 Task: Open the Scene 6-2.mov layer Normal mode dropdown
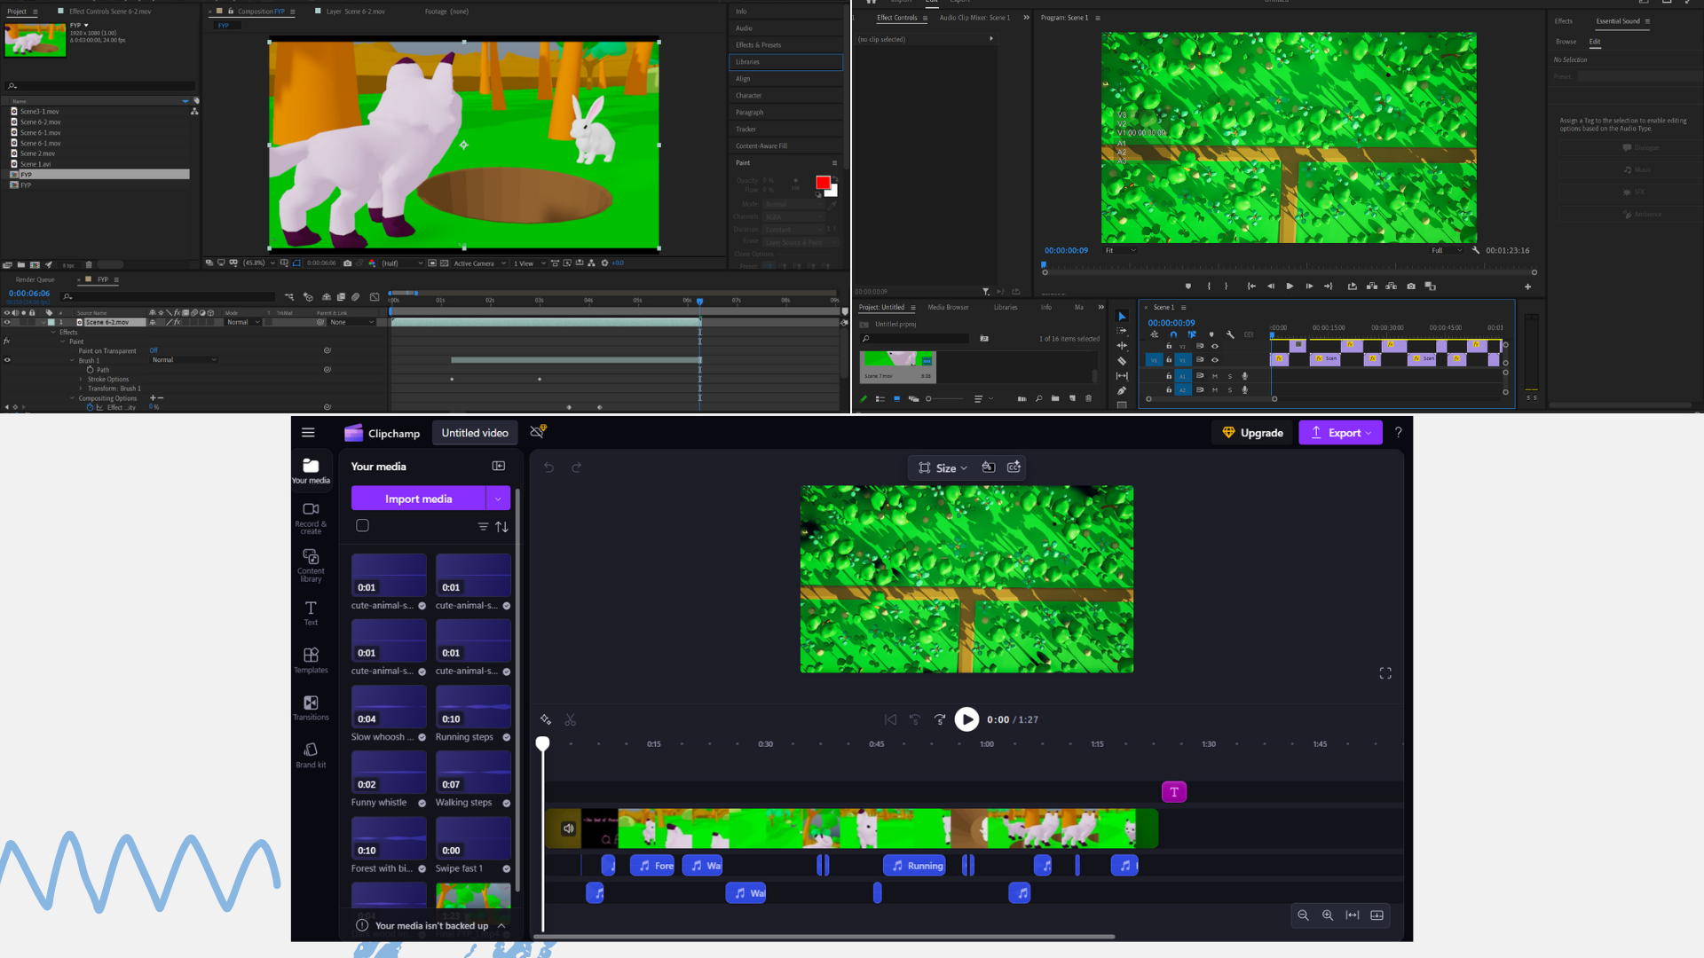[243, 322]
